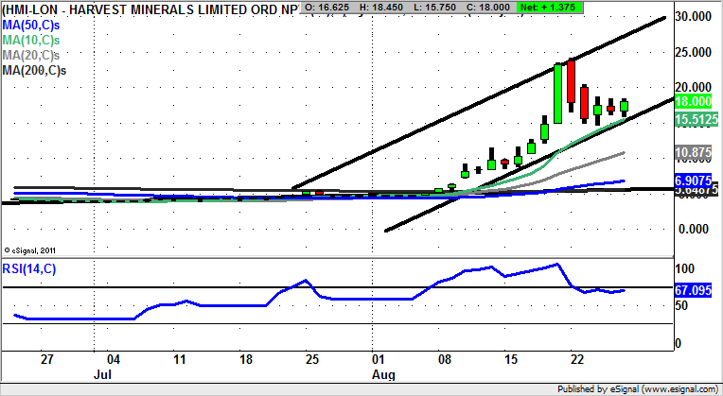The height and width of the screenshot is (396, 723).
Task: Click the blue 67.095 RSI value tag
Action: (696, 291)
